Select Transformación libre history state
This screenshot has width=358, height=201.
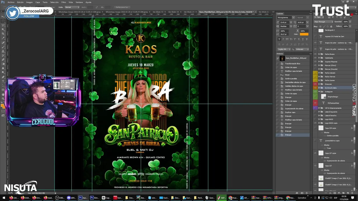tap(293, 64)
